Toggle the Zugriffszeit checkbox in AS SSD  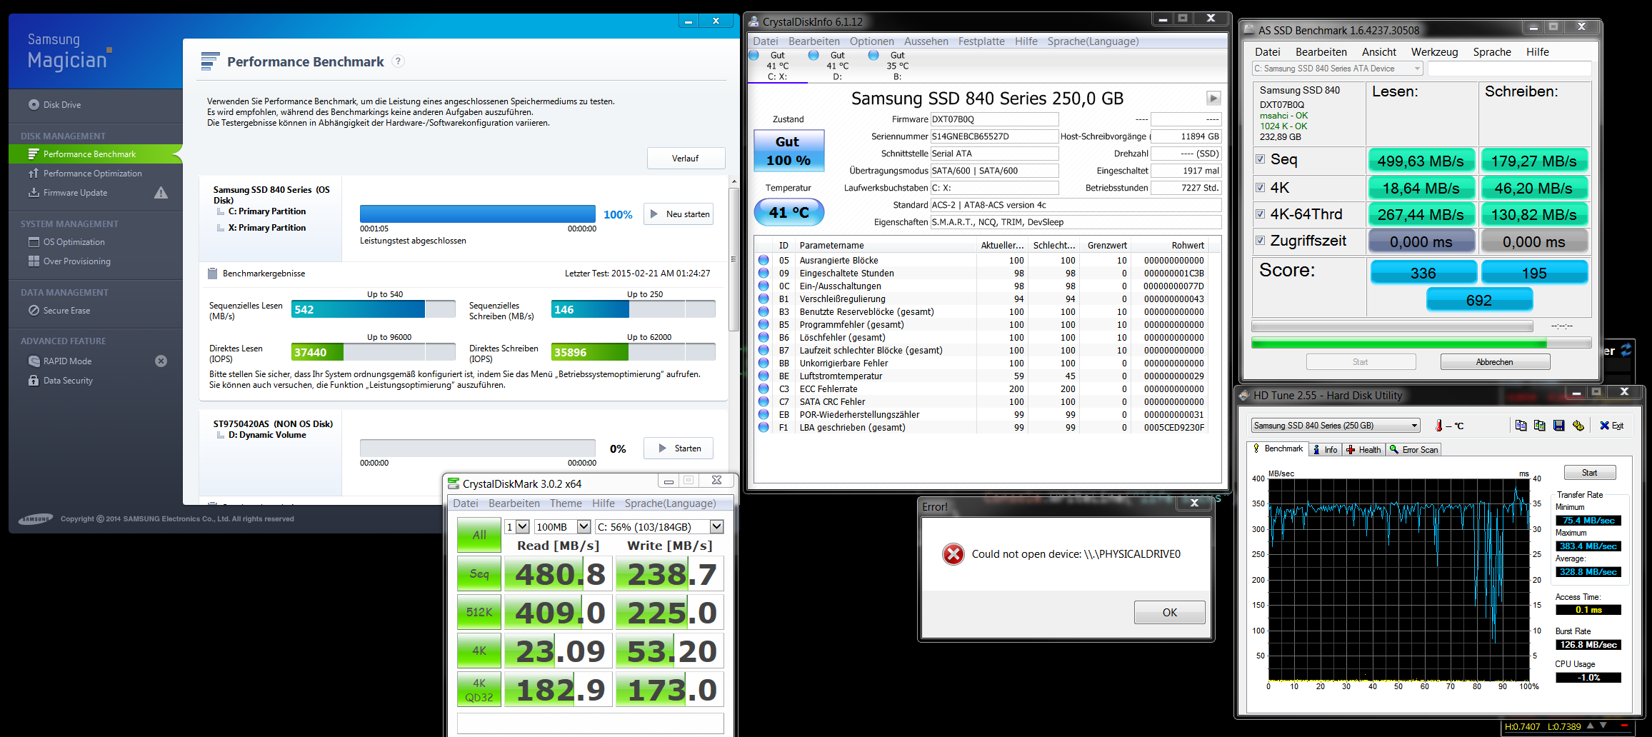coord(1260,241)
